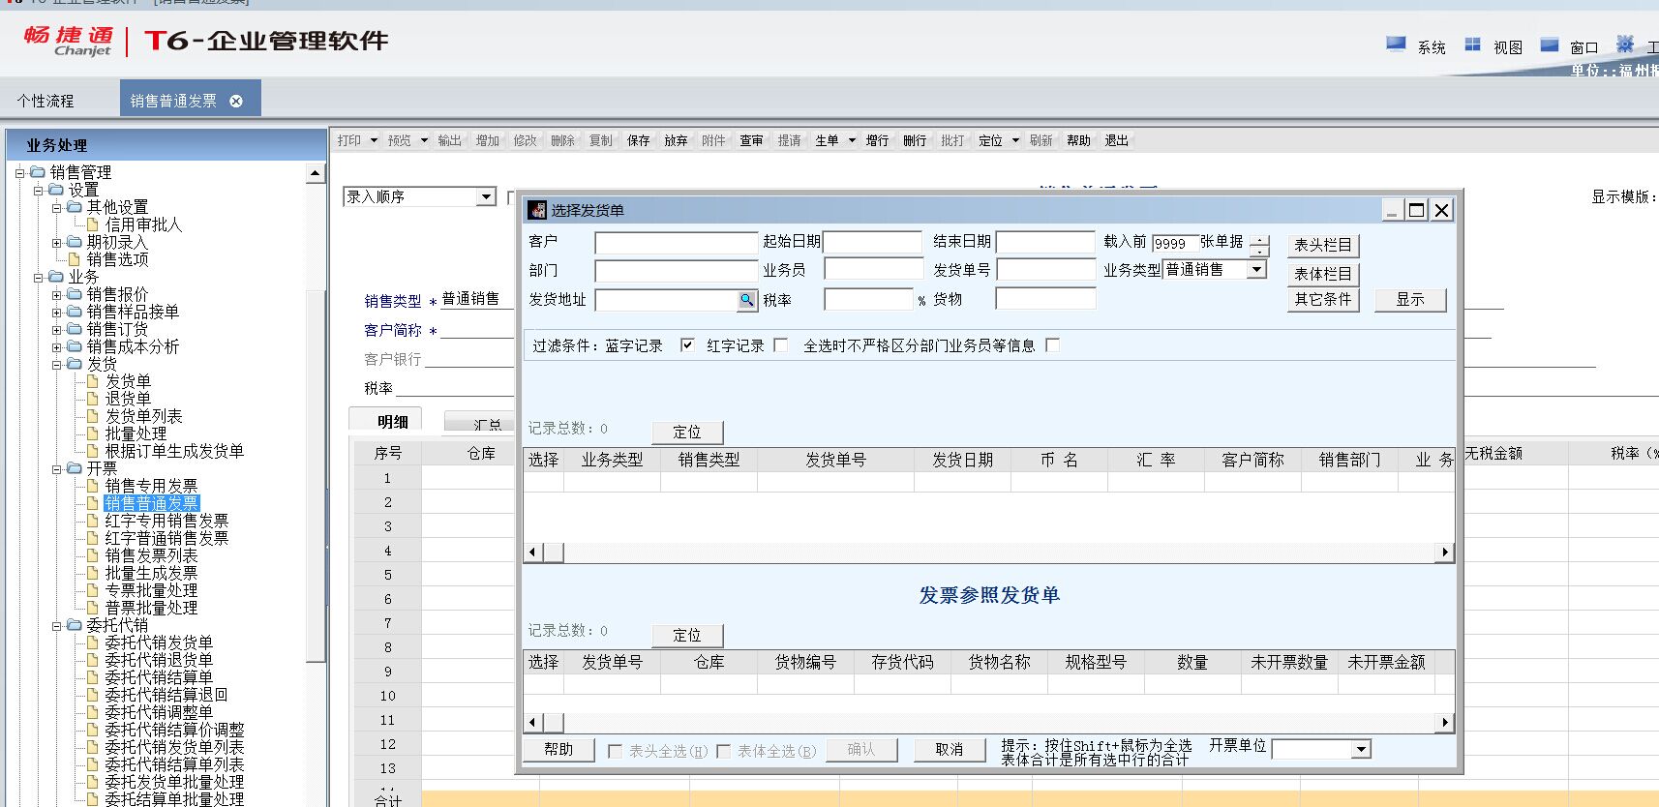Check the 表头全选 checkbox
1659x807 pixels.
click(615, 751)
